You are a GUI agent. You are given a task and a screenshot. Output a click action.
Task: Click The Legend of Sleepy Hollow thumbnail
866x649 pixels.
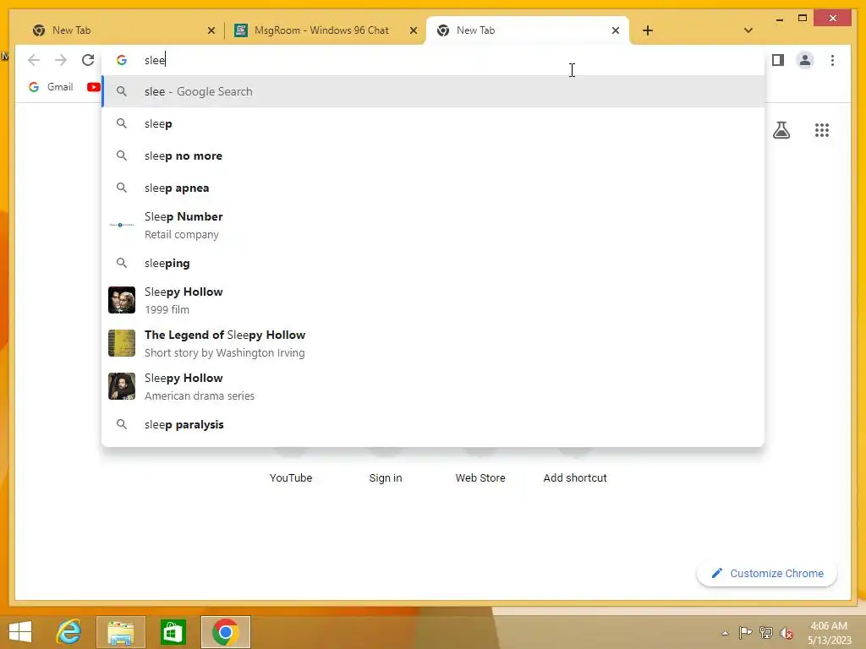[x=122, y=343]
